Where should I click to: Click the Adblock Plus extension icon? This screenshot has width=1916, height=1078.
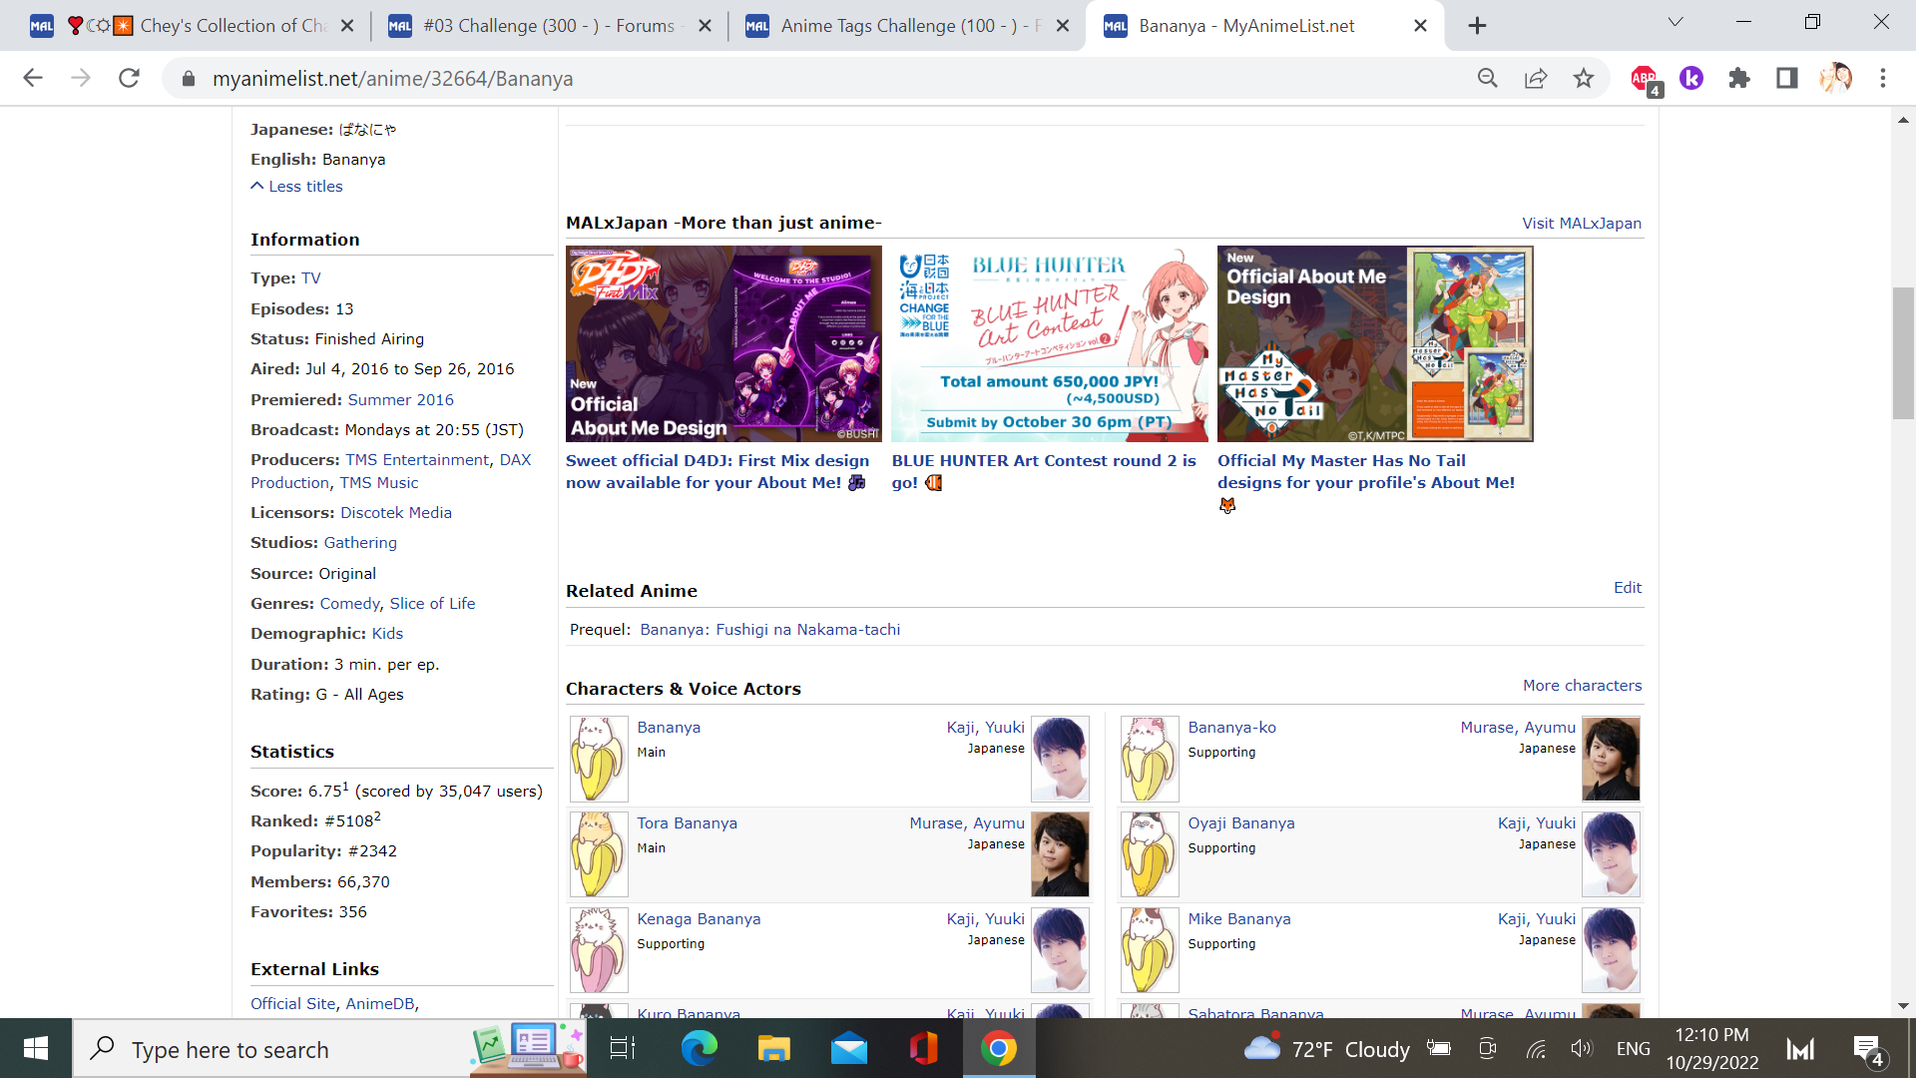click(x=1643, y=78)
